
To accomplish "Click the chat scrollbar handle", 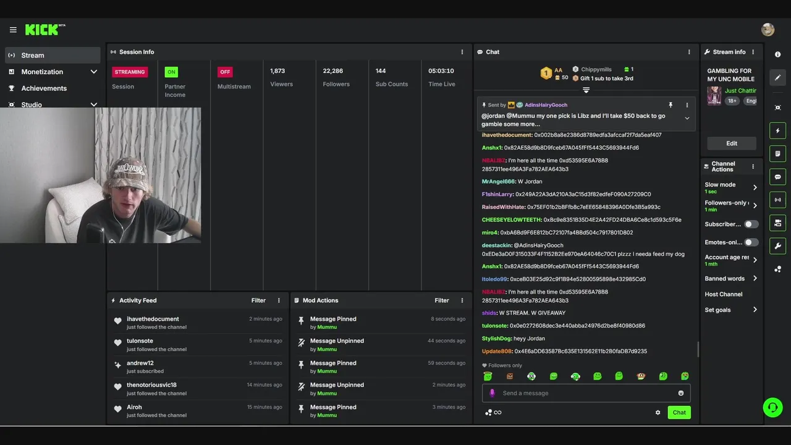I will click(x=698, y=349).
